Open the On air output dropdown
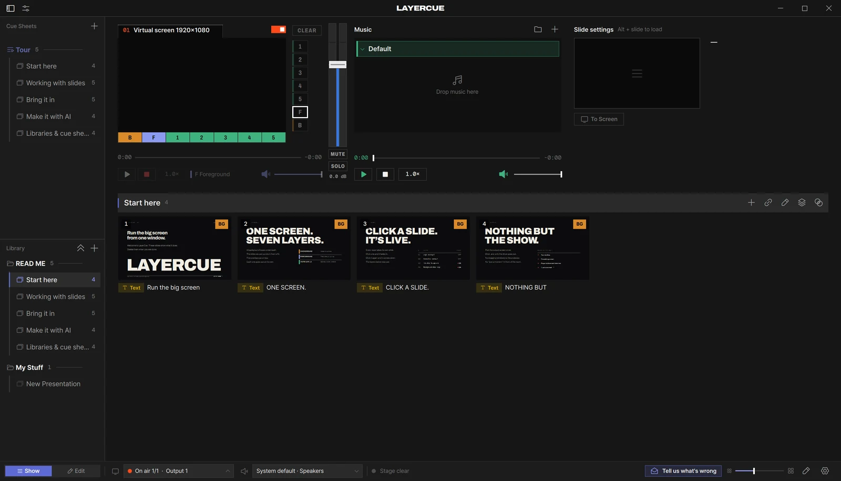This screenshot has width=841, height=481. (x=179, y=471)
